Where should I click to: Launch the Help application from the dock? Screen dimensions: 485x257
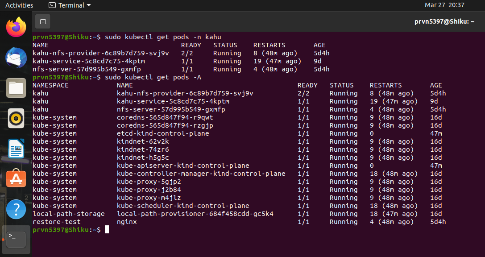(16, 209)
